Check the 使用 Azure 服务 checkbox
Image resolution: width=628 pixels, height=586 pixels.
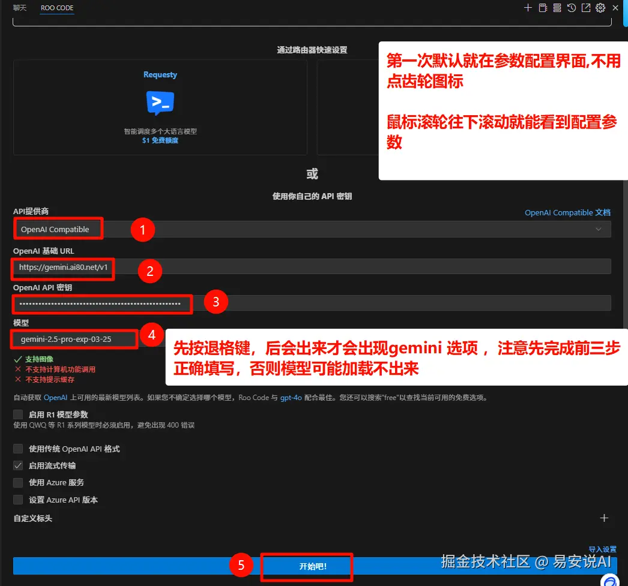18,483
